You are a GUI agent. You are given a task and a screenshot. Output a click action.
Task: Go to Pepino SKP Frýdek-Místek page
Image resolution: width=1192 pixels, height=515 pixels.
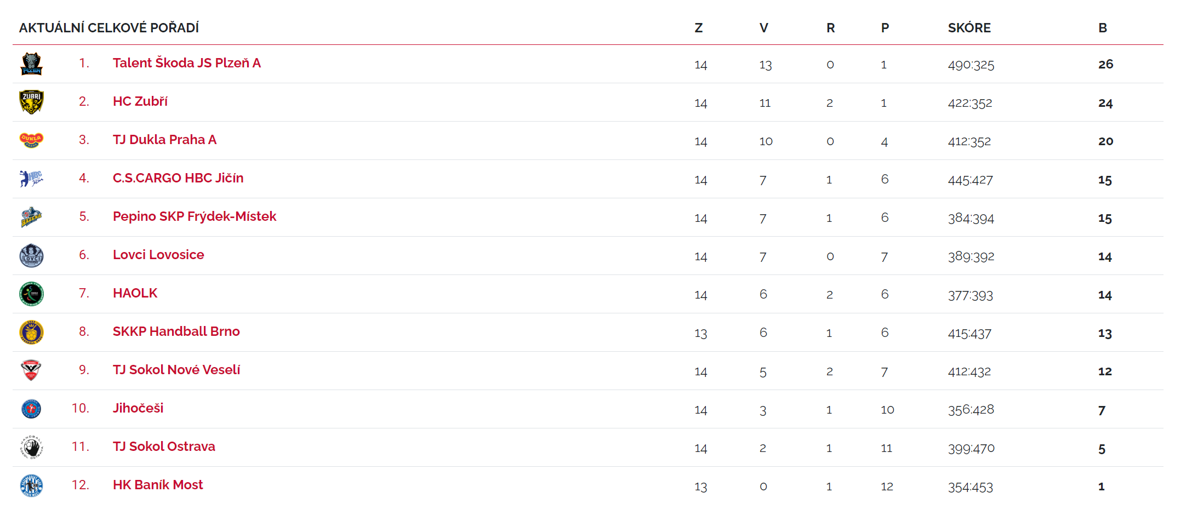(194, 216)
